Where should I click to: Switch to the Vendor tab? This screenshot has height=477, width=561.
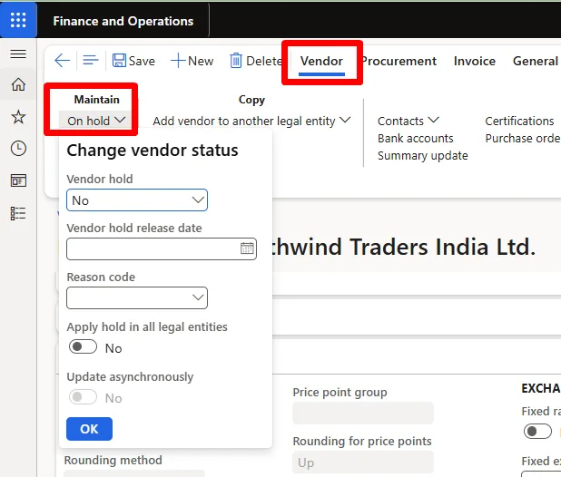coord(321,62)
